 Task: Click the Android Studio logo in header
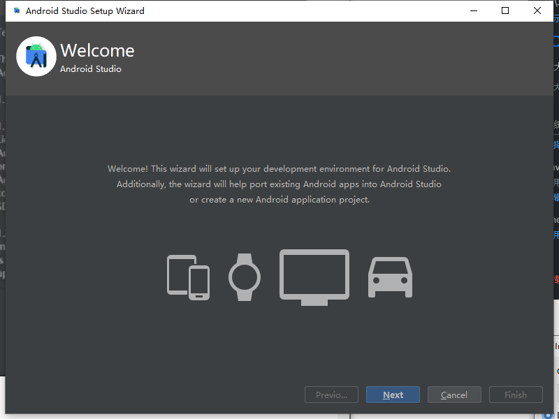(36, 57)
